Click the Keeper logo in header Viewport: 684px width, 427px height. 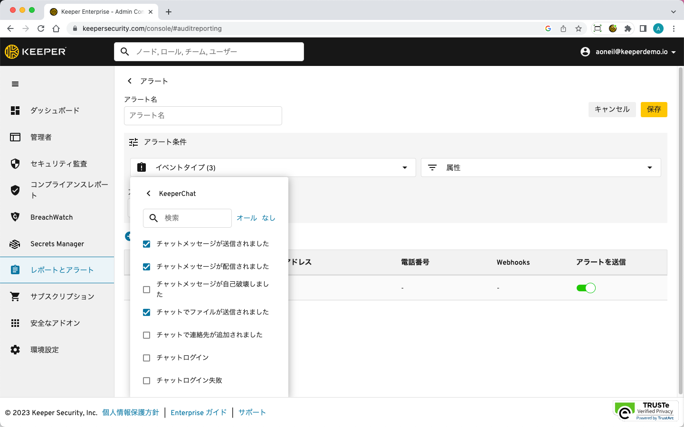click(x=36, y=52)
